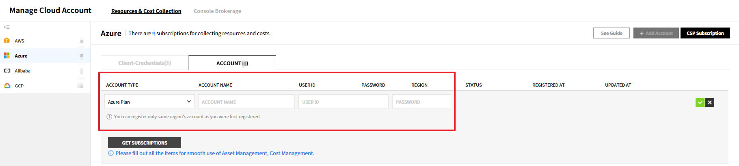Viewport: 739px width, 166px height.
Task: Open CSP Subscription
Action: (x=705, y=33)
